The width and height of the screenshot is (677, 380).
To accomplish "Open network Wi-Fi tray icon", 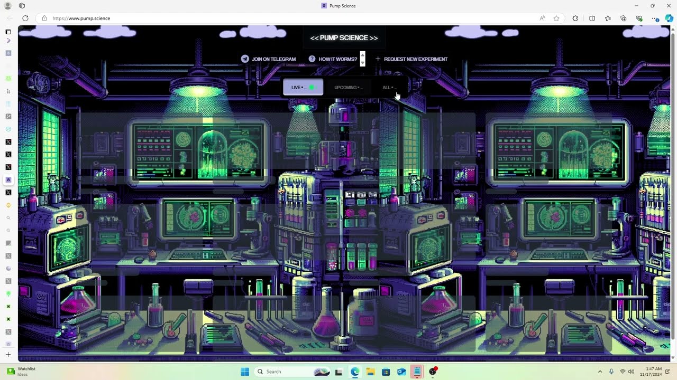I will [623, 372].
